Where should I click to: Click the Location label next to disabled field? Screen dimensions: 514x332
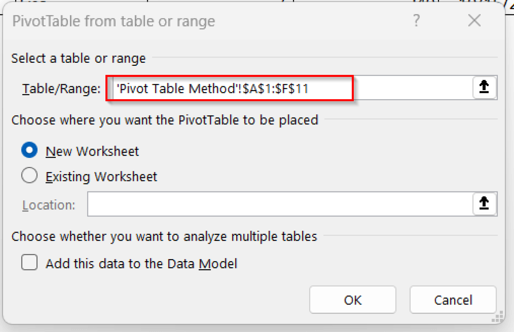coord(48,205)
